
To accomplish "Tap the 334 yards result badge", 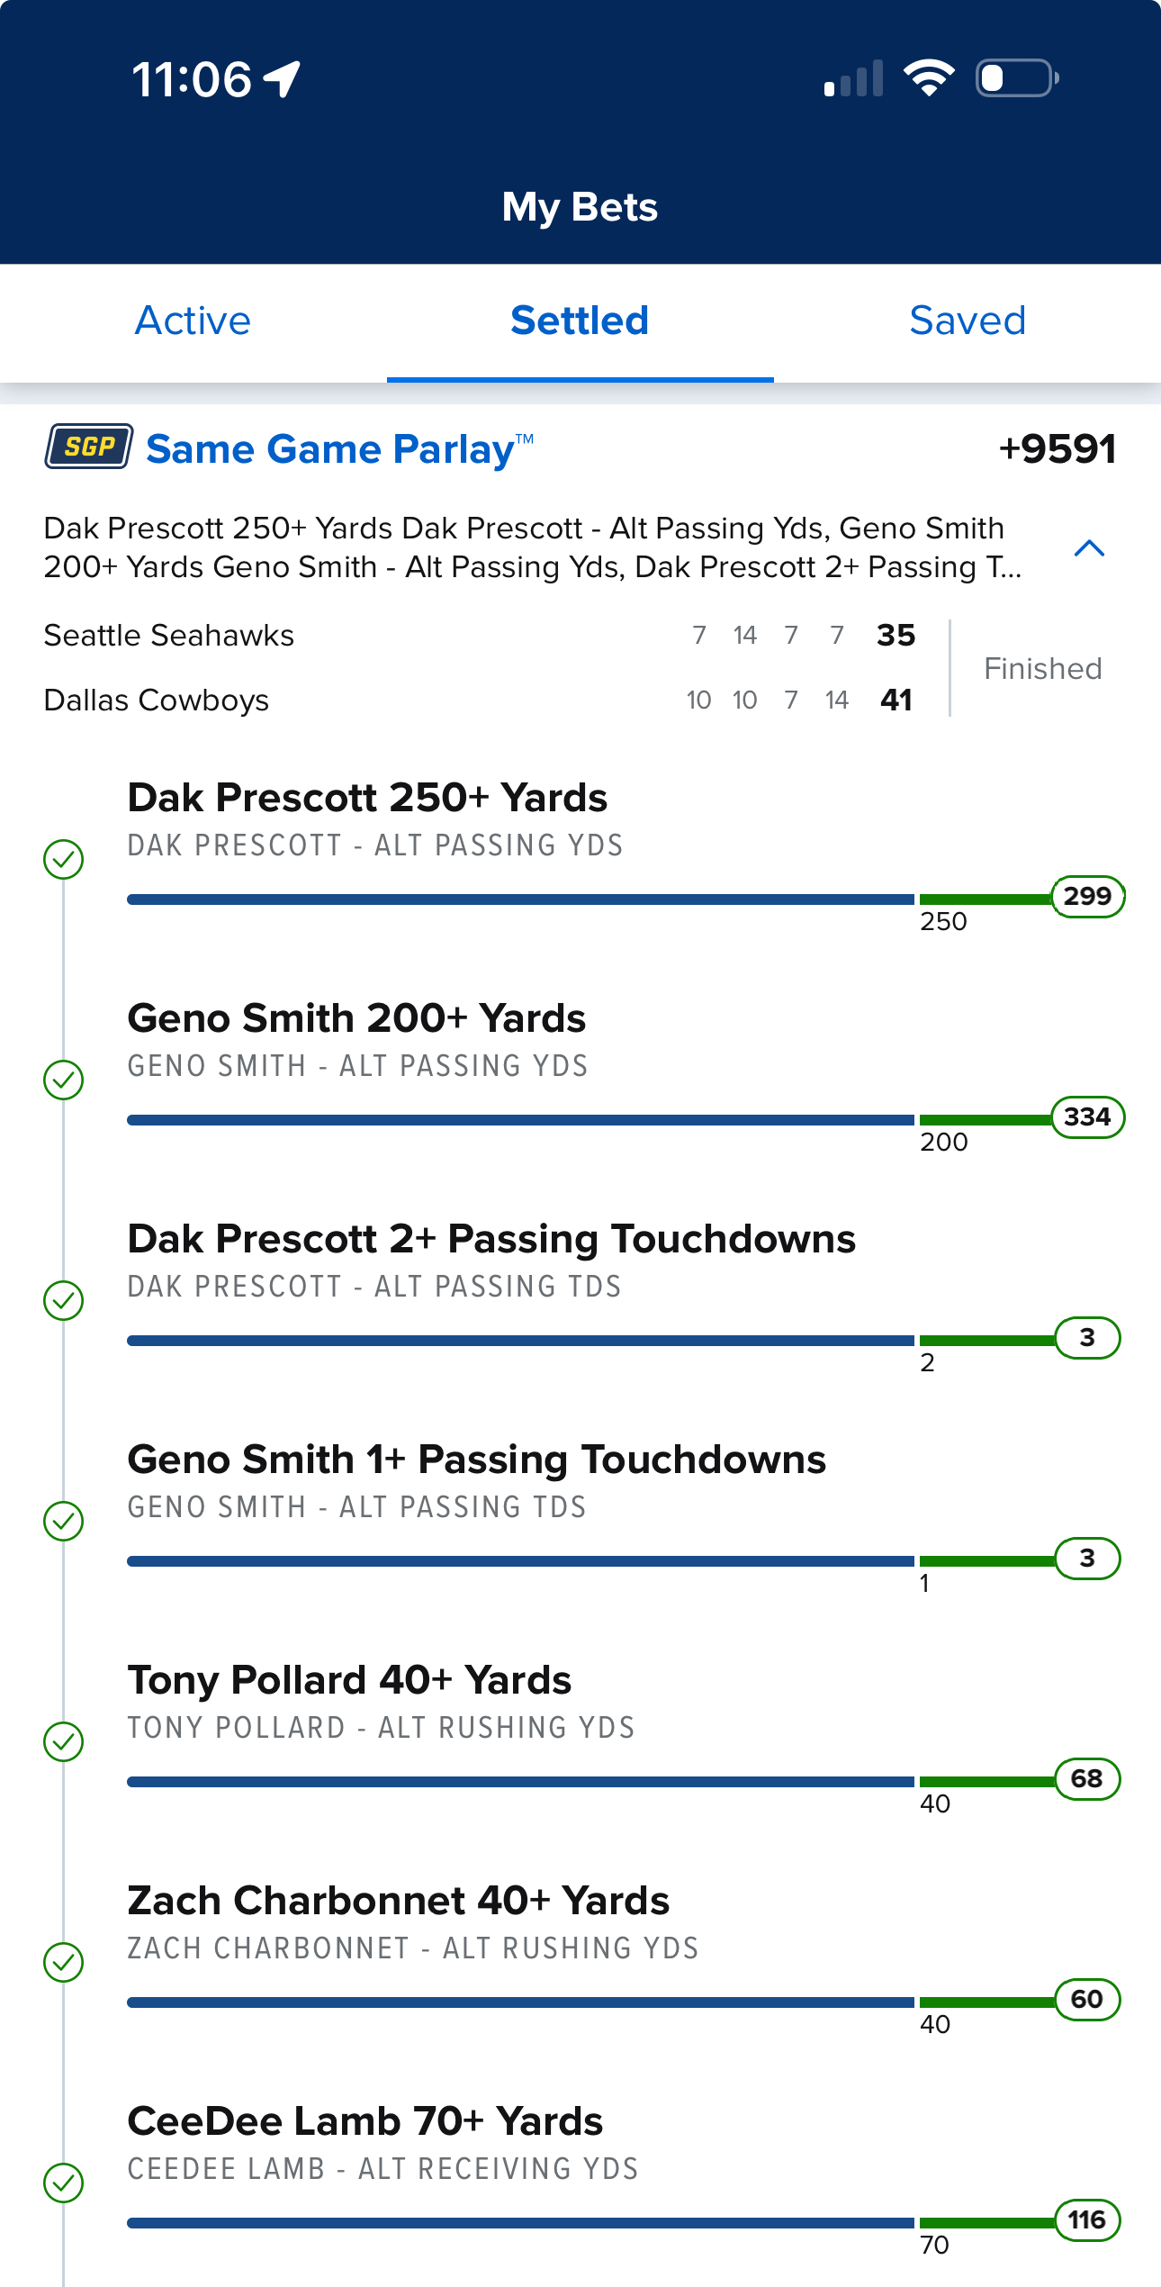I will click(x=1087, y=1117).
